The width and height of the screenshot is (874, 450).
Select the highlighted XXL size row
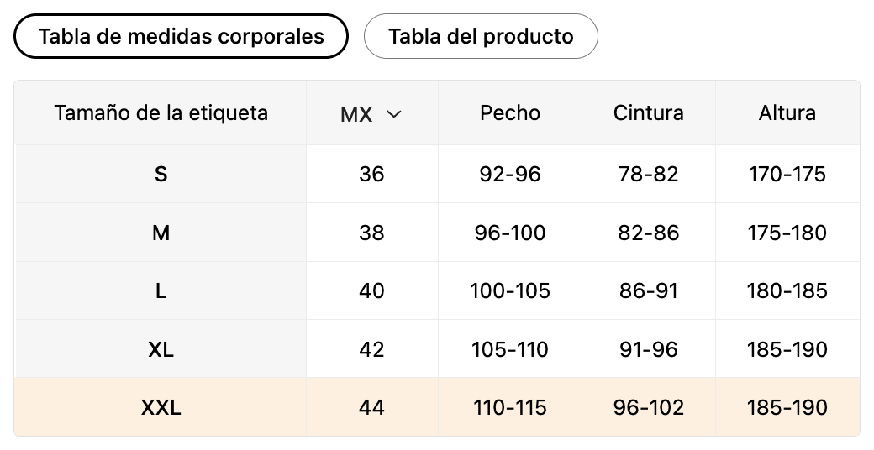click(x=437, y=407)
